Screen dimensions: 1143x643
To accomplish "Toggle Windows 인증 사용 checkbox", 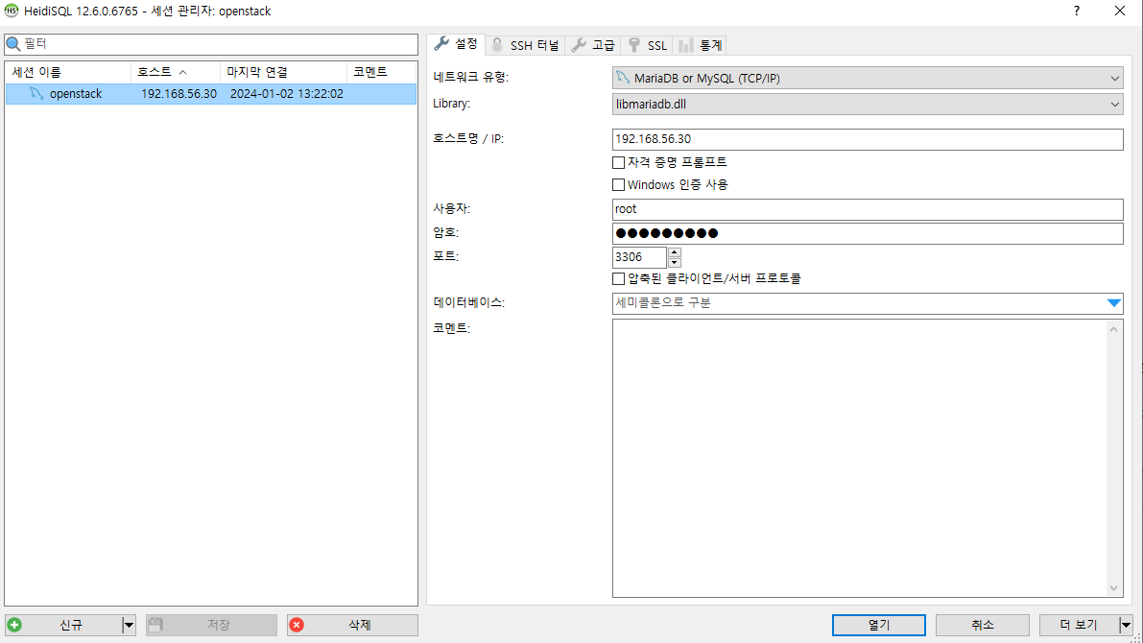I will [x=618, y=185].
